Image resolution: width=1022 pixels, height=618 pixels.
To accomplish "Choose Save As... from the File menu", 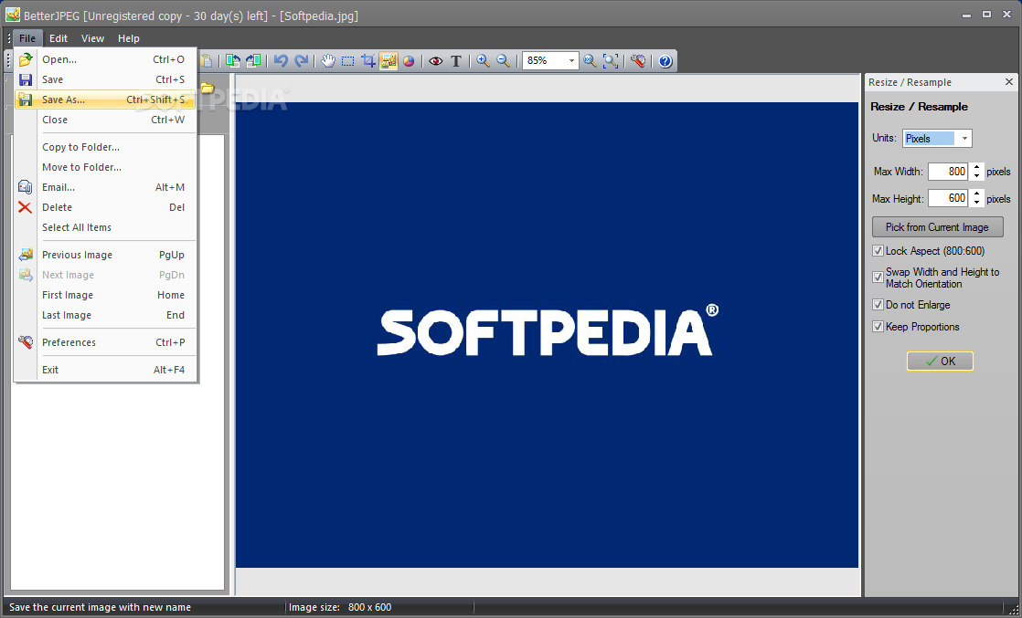I will pos(105,100).
